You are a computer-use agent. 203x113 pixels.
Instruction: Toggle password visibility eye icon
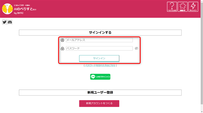click(137, 49)
